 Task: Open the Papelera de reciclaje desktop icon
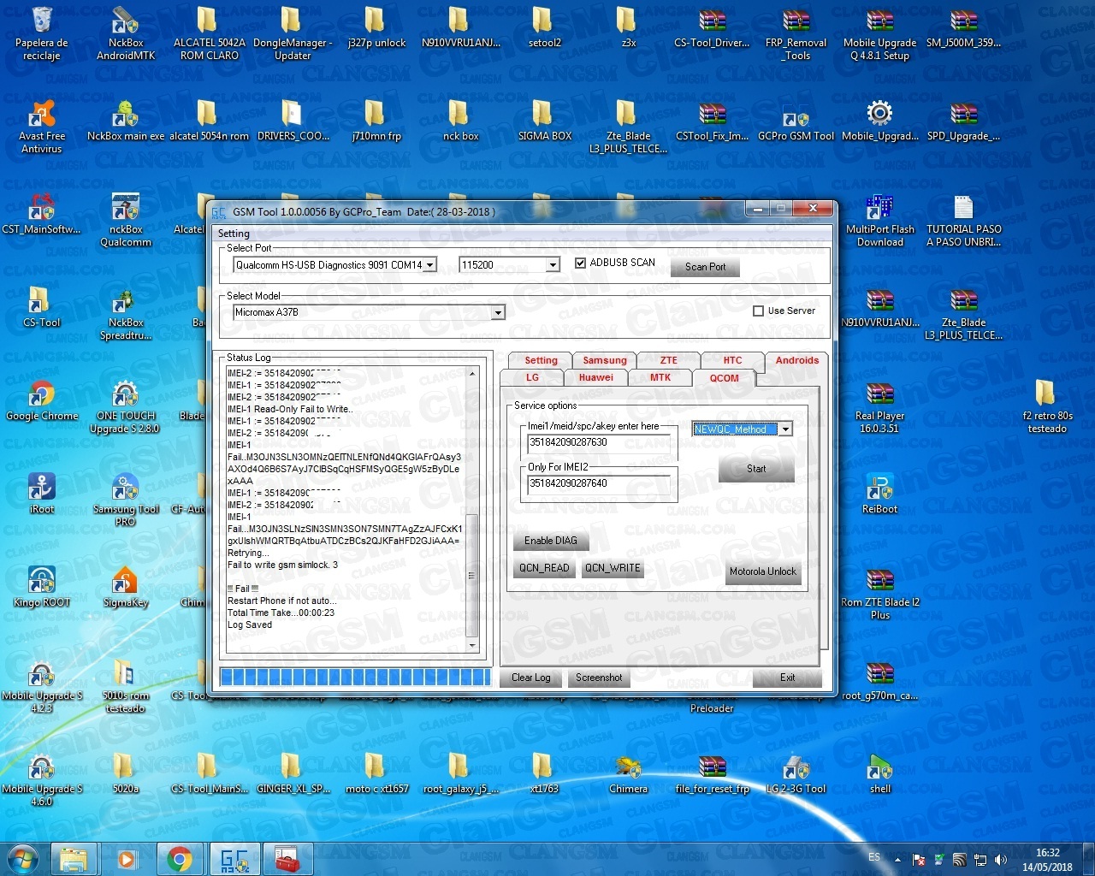click(41, 34)
